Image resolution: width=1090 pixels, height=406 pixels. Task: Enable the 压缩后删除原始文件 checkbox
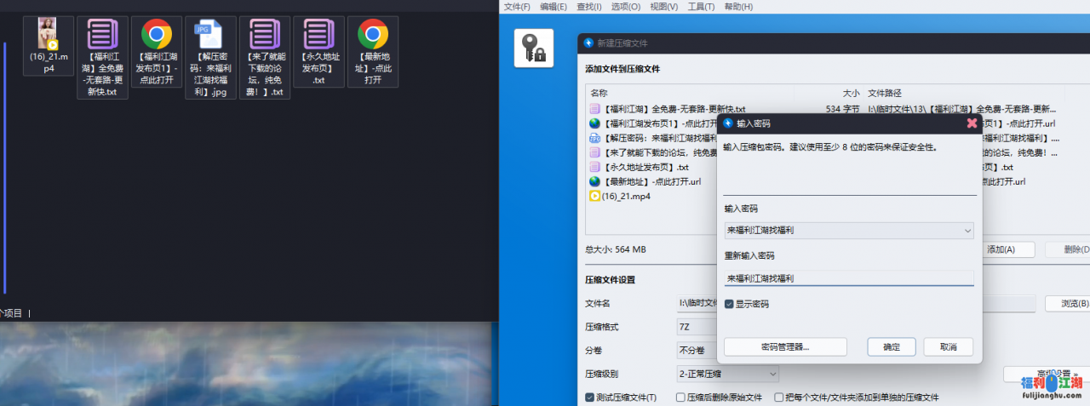coord(680,397)
